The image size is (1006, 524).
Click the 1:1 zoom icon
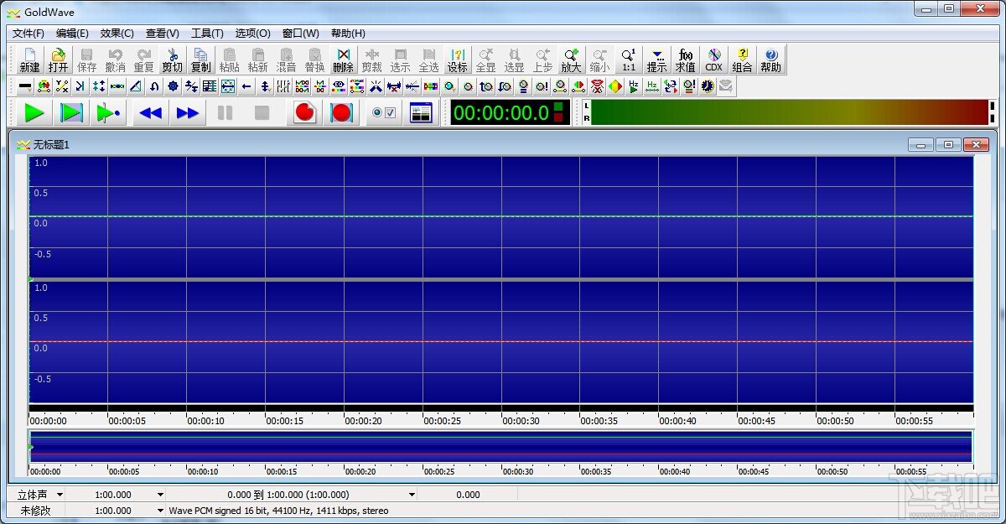(628, 59)
